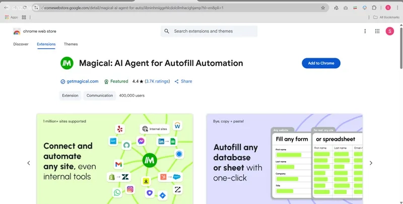Click the Chrome Web Store logo
Viewport: 403px width, 204px height.
(x=17, y=31)
